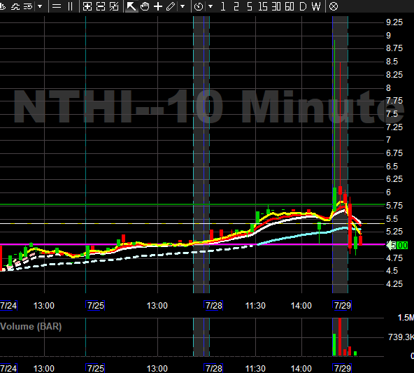This screenshot has width=414, height=373.
Task: Open the indicators/studies icon
Action: pyautogui.click(x=15, y=6)
